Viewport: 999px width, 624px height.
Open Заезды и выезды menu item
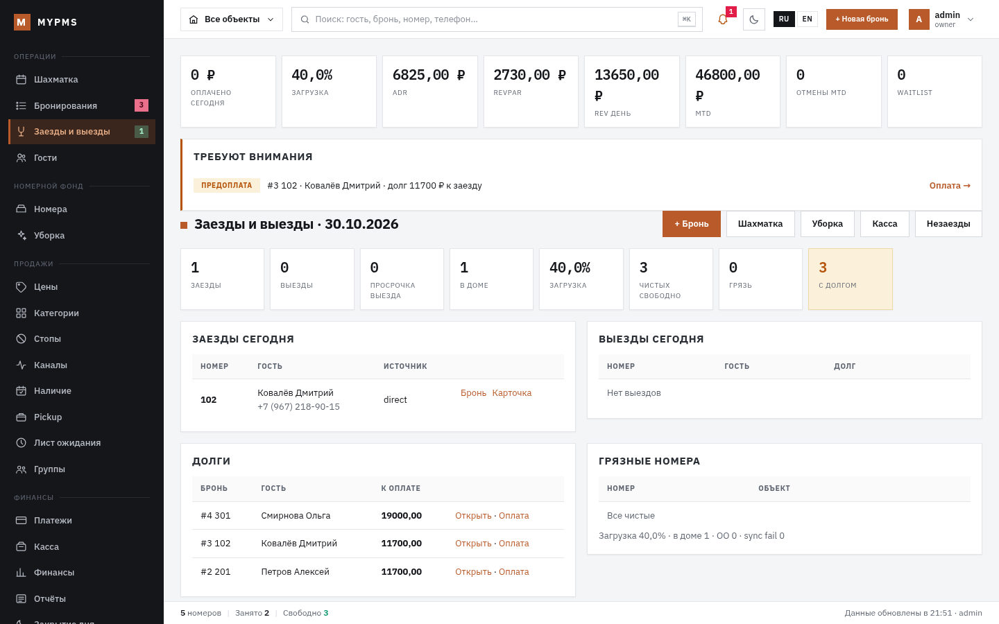click(x=82, y=132)
